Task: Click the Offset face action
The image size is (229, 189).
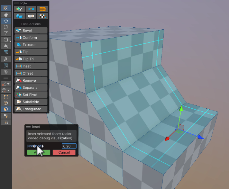Action: click(31, 73)
